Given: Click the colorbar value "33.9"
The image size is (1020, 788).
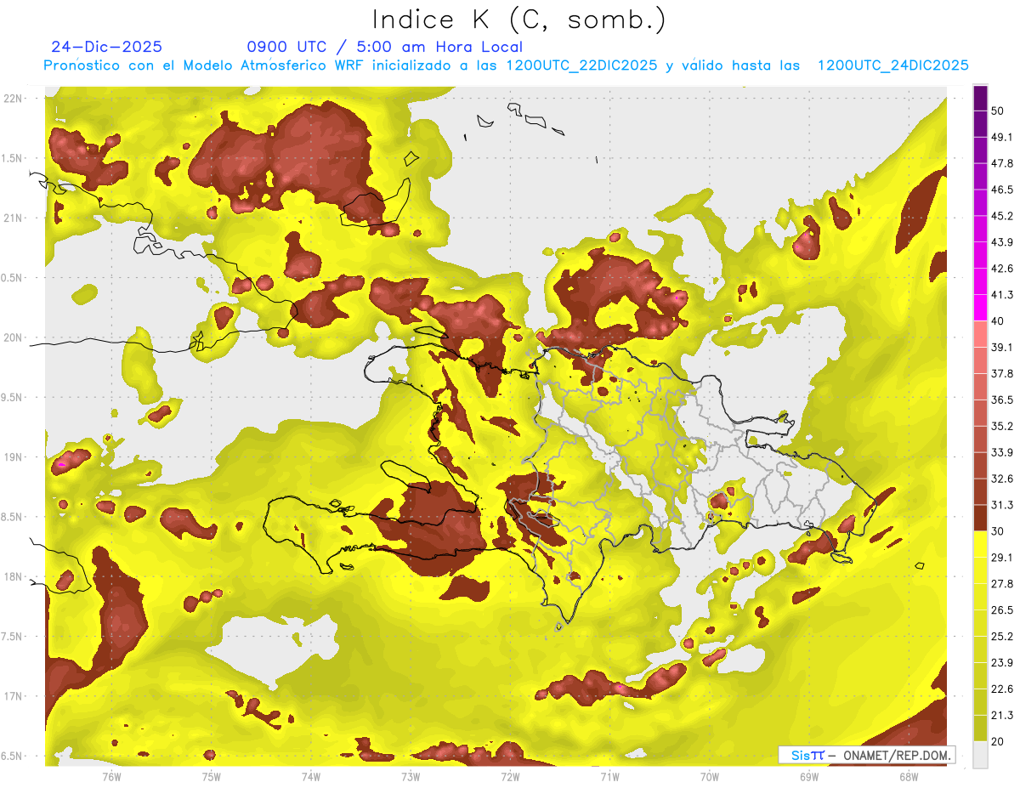Looking at the screenshot, I should pyautogui.click(x=1002, y=452).
